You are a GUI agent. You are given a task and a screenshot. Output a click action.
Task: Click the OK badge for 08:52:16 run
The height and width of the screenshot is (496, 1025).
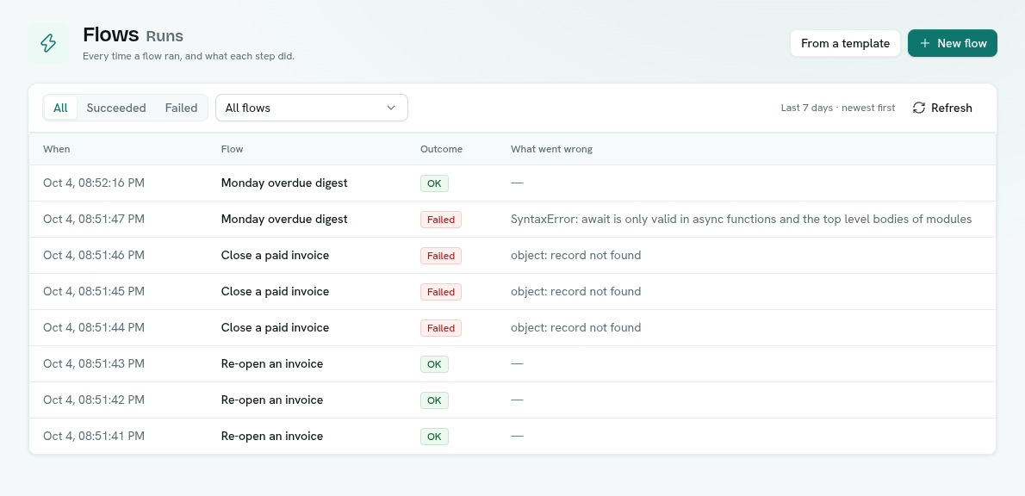(x=434, y=183)
